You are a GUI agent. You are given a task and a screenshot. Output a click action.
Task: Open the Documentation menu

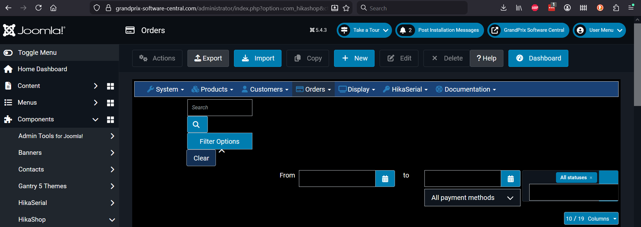click(x=466, y=89)
